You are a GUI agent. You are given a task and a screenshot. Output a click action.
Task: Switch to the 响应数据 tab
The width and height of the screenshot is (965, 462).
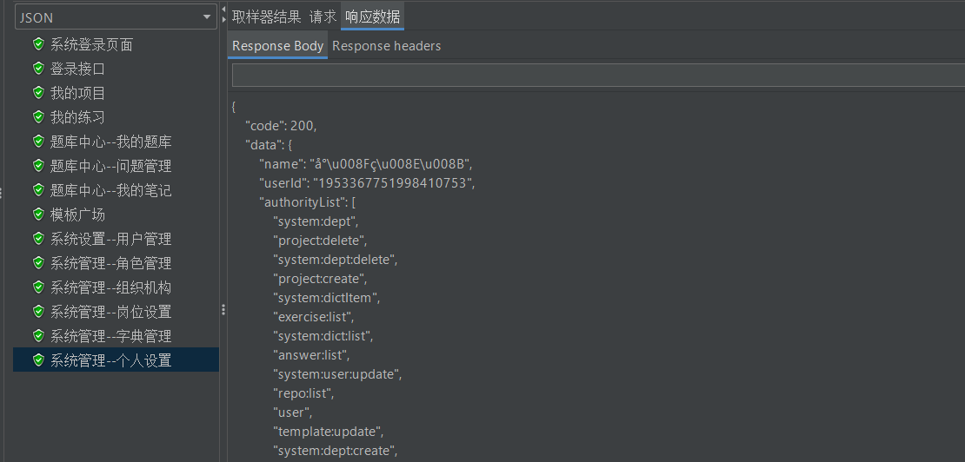[x=372, y=16]
